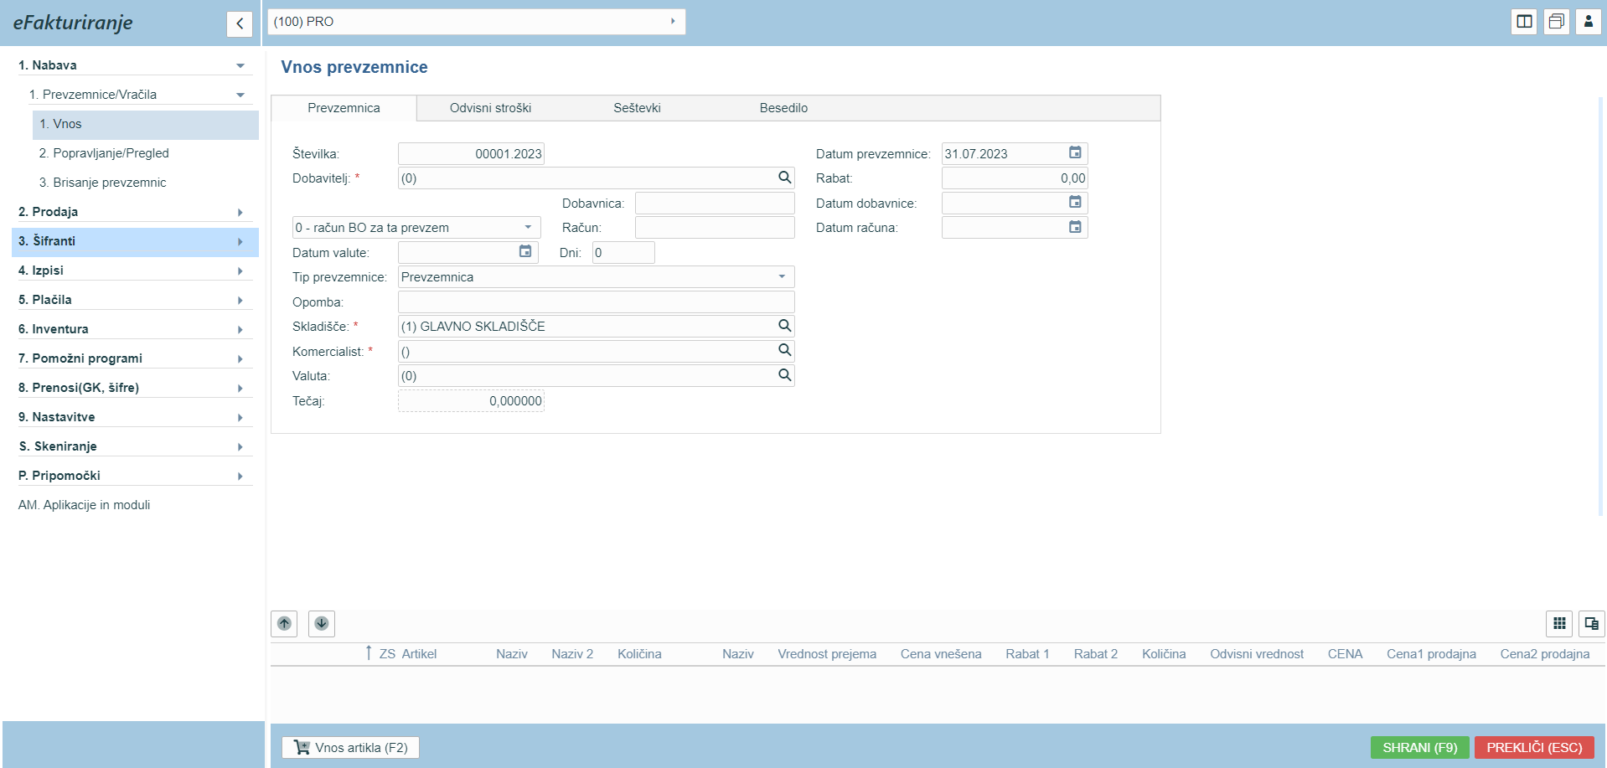Focus the Tečaj input field
This screenshot has width=1607, height=768.
click(x=471, y=401)
